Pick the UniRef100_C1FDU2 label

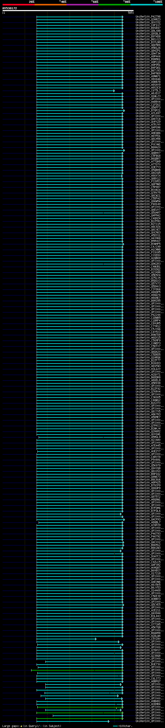[x=148, y=105]
